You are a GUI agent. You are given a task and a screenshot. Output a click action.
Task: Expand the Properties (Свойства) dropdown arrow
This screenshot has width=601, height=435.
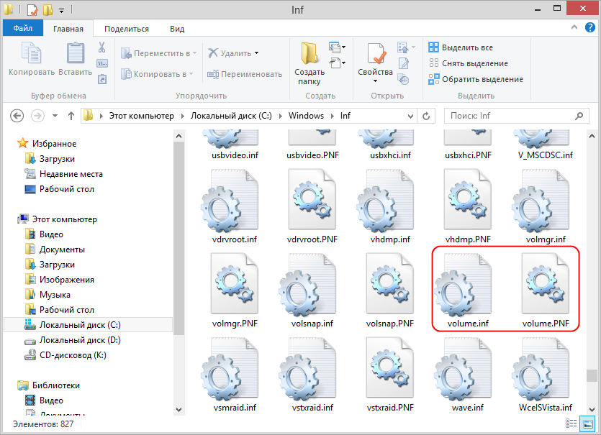pos(375,81)
